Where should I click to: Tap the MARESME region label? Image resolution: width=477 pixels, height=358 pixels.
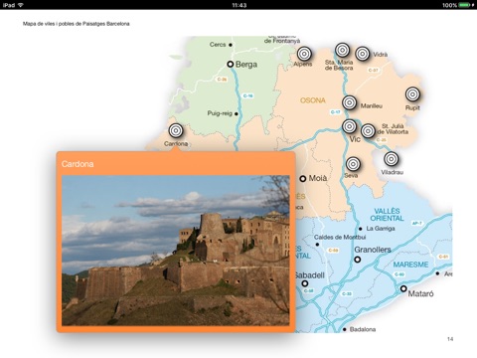click(410, 265)
